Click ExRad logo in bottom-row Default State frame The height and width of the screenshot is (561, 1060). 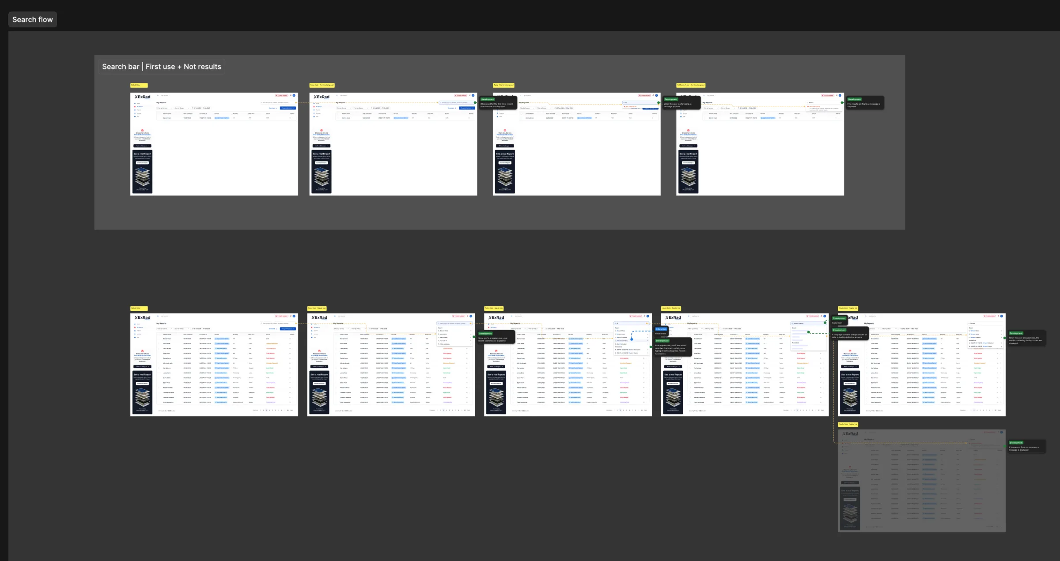pyautogui.click(x=143, y=318)
